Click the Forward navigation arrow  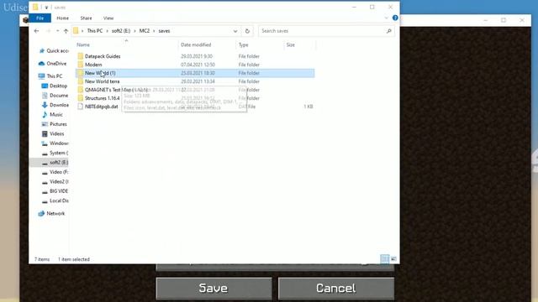click(49, 31)
